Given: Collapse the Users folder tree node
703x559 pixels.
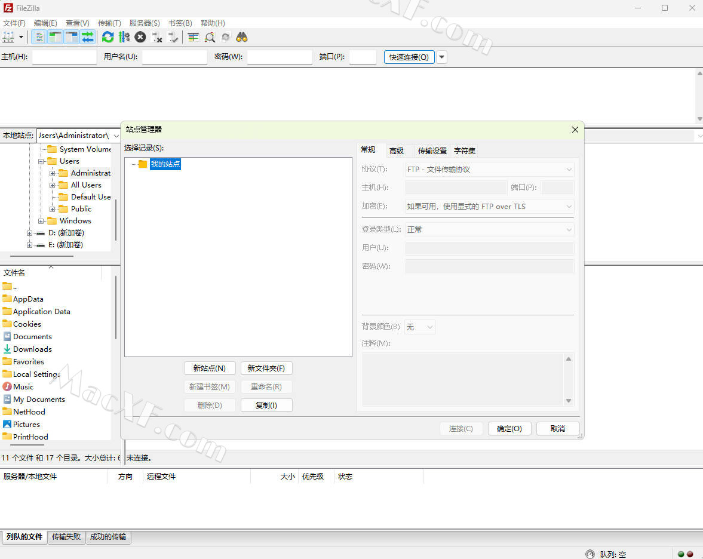Looking at the screenshot, I should coord(41,161).
